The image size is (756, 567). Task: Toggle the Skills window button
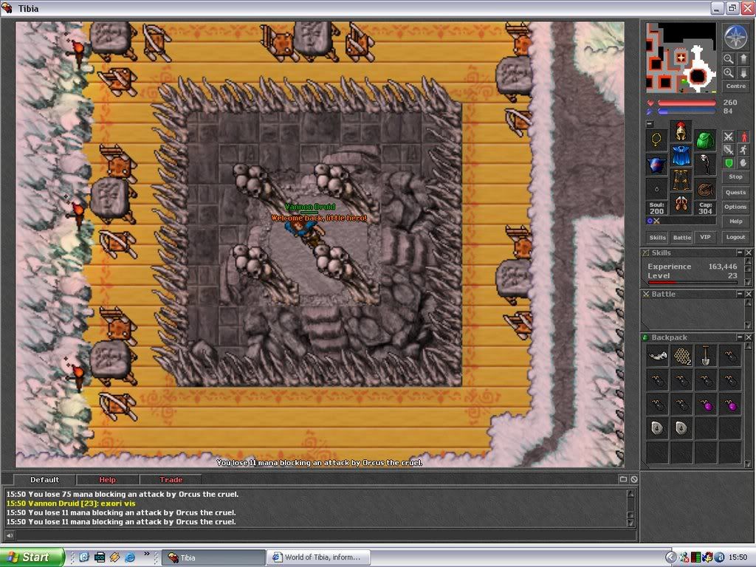point(658,237)
